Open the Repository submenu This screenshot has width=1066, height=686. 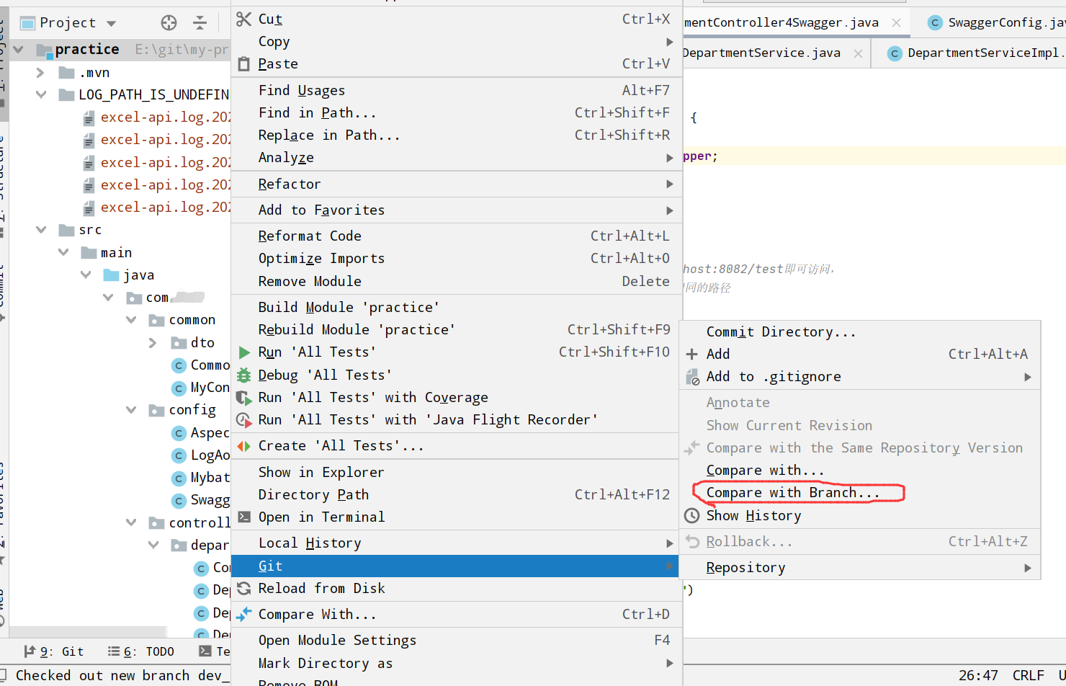coord(860,568)
